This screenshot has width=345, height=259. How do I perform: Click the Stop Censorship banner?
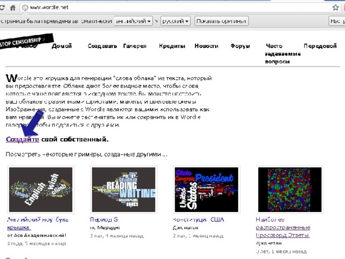[x=26, y=41]
